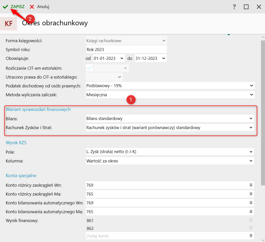Open the Forma księgowości dropdown
The image size is (265, 242).
(x=126, y=41)
